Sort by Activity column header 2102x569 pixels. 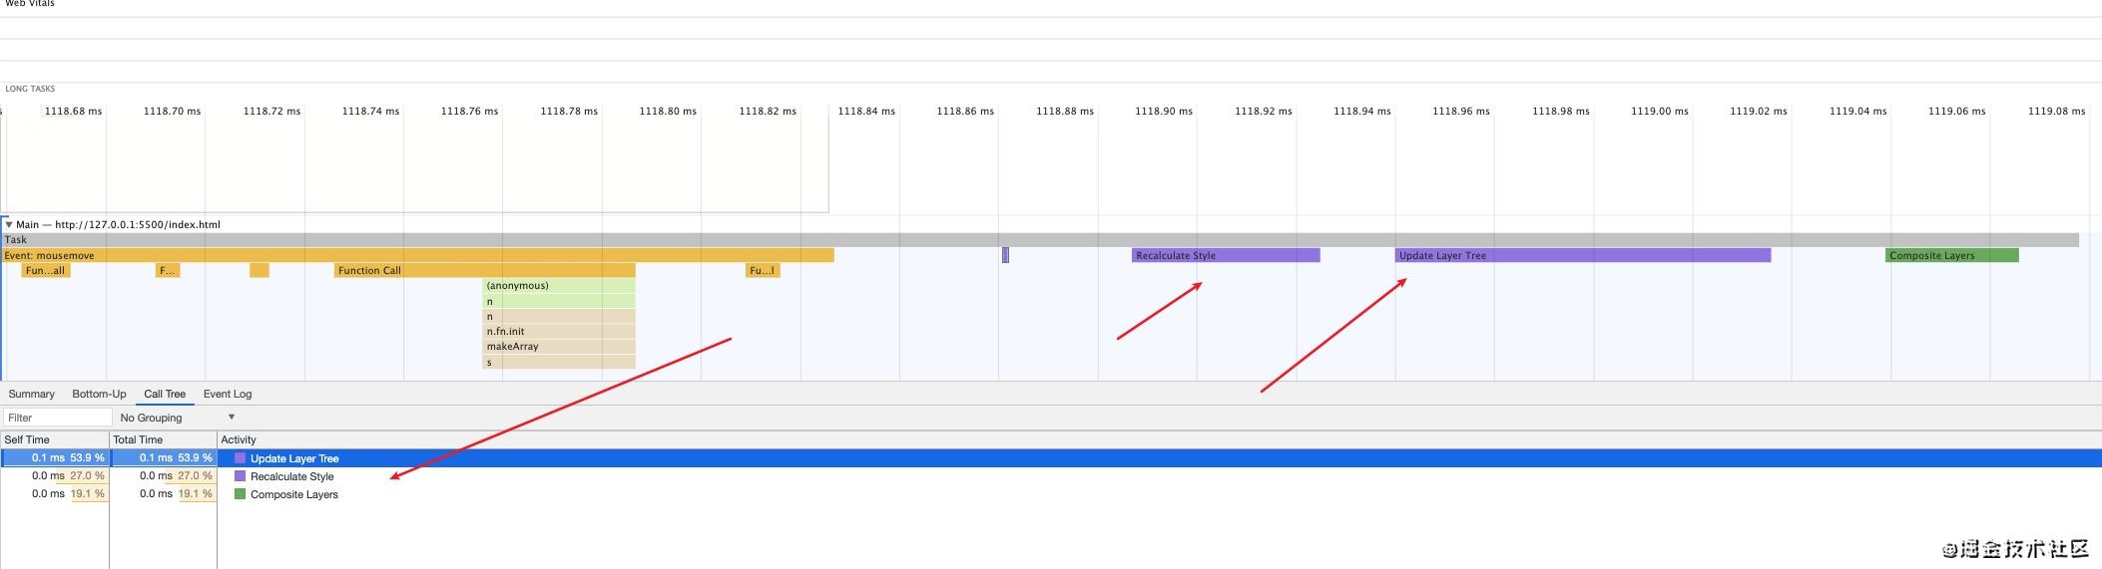pyautogui.click(x=1159, y=439)
